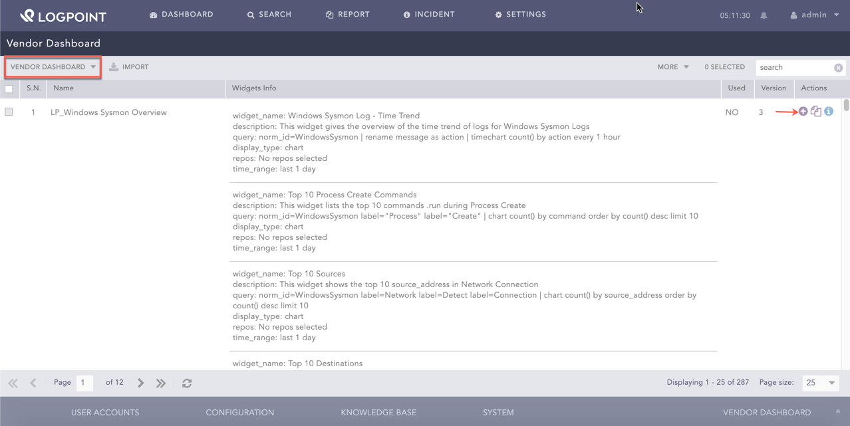Clear the search box with the X icon
The image size is (850, 426).
(x=838, y=68)
